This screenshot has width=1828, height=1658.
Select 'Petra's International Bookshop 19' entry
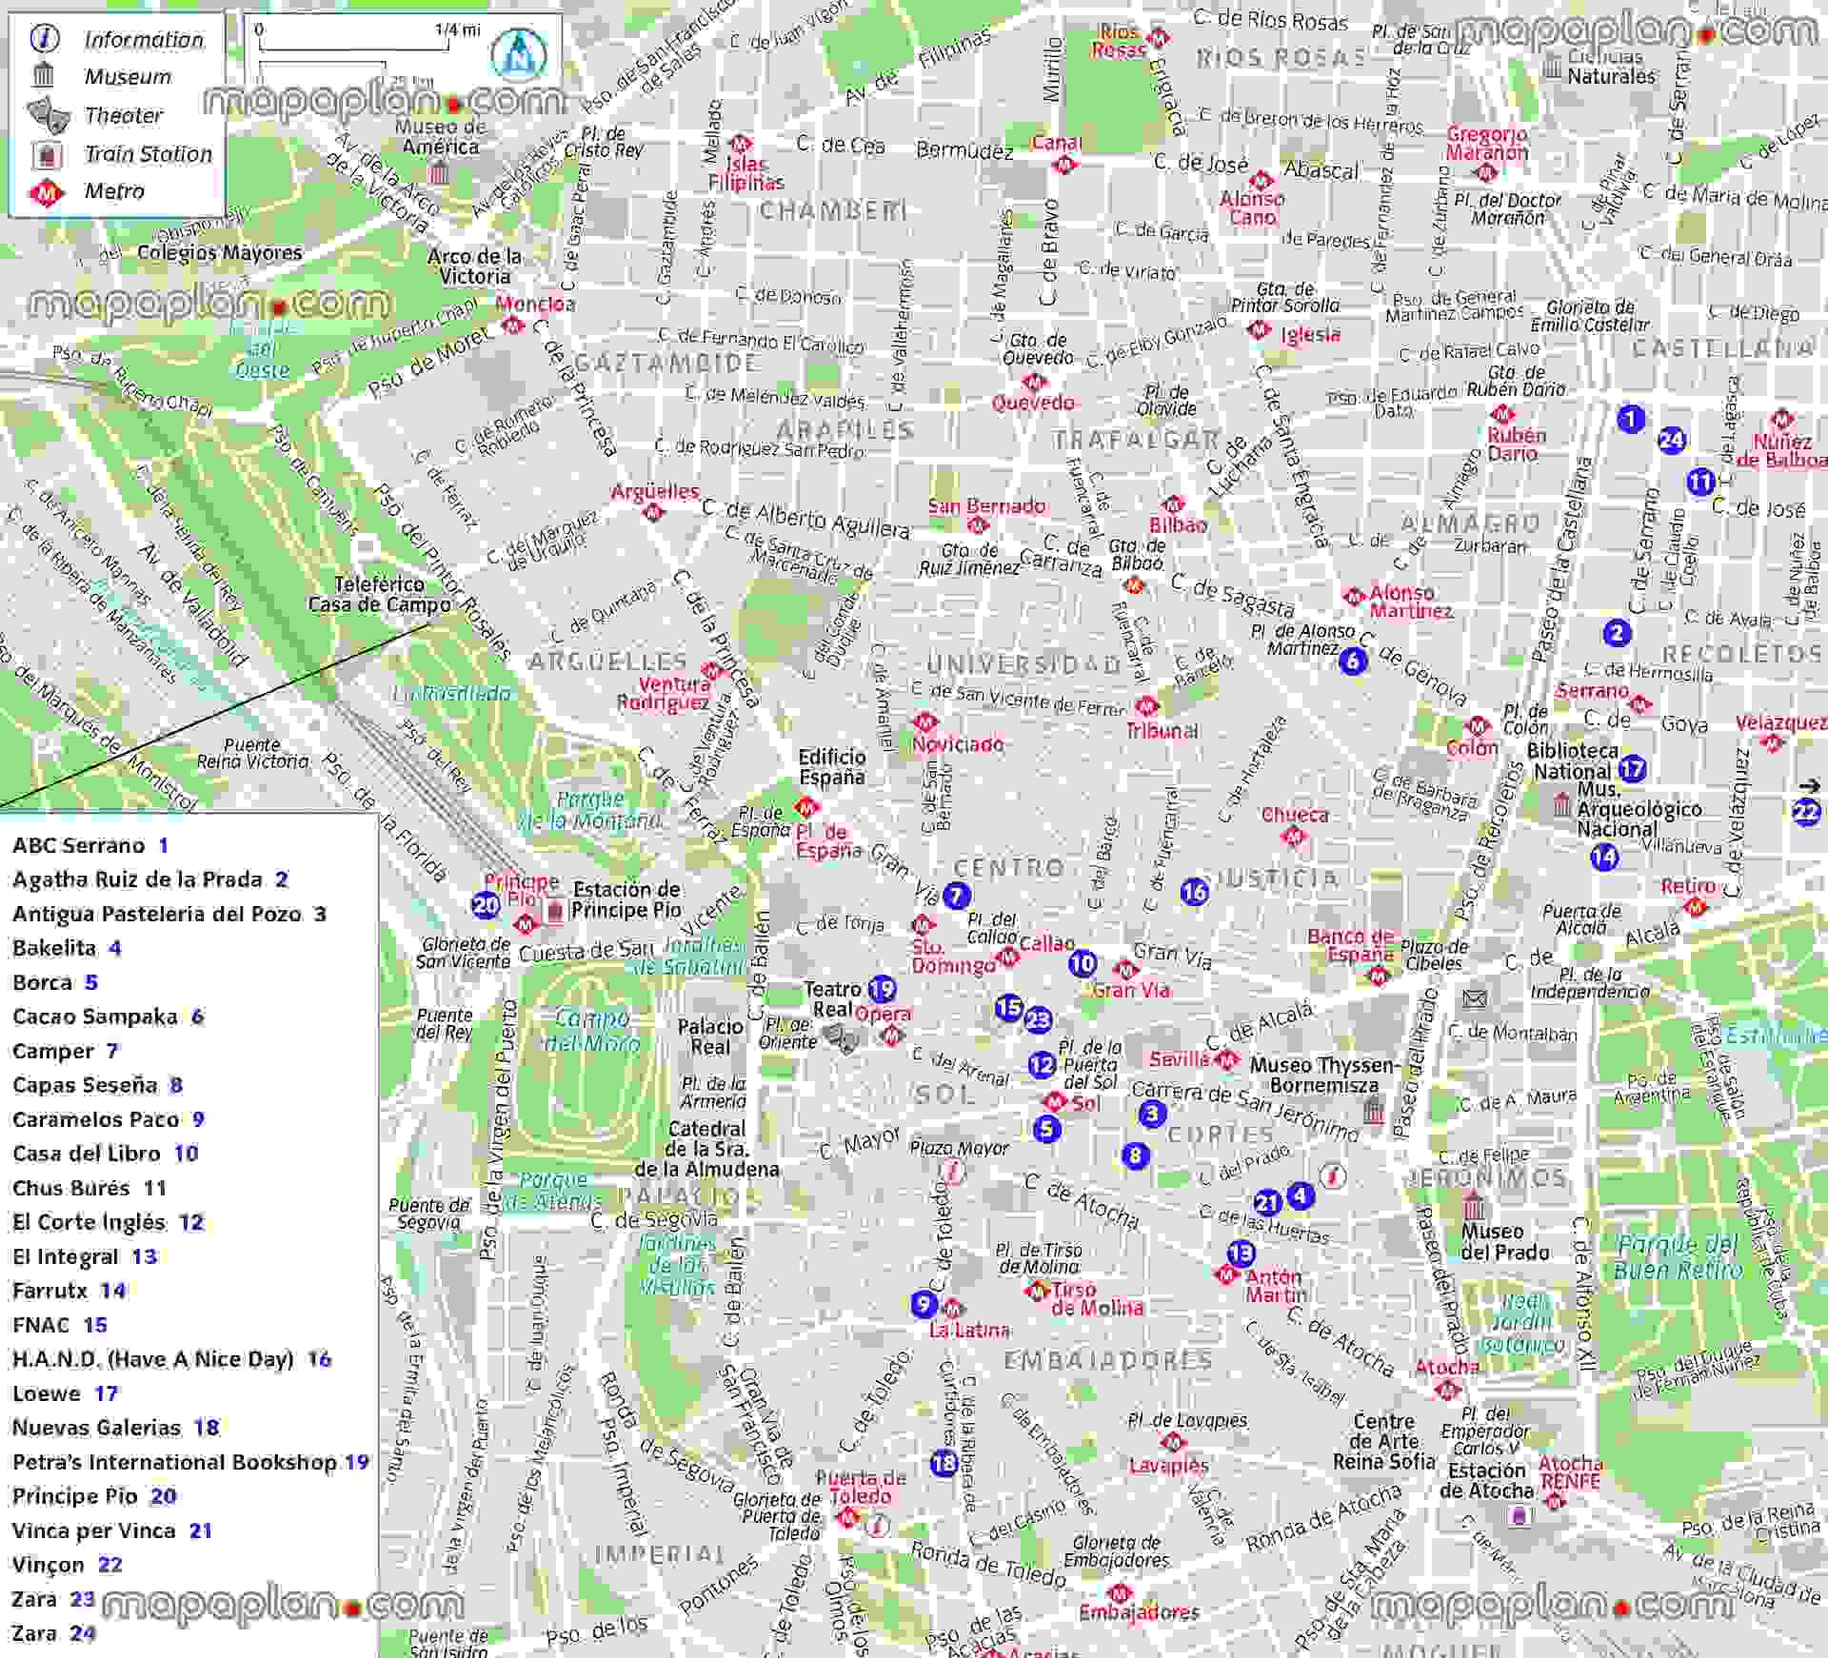[x=190, y=1462]
